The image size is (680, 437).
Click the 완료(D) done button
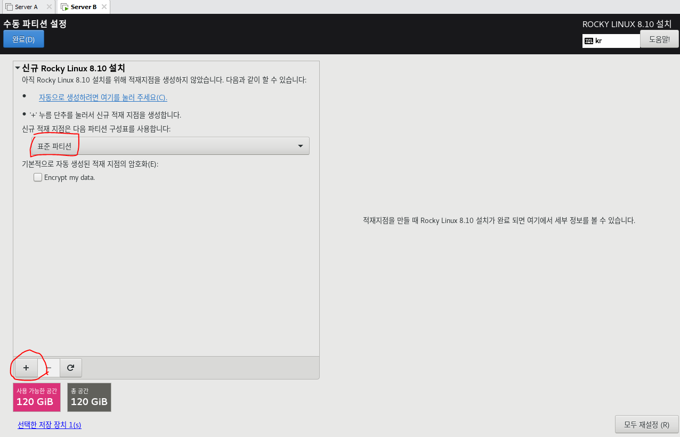[x=23, y=39]
